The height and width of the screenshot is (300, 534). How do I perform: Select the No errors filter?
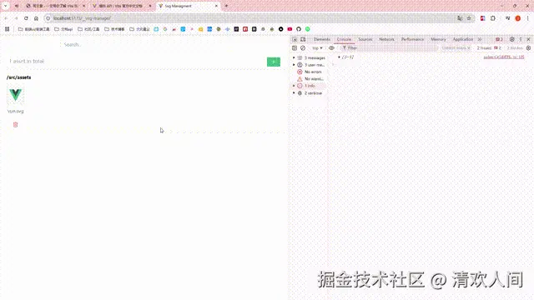(310, 72)
